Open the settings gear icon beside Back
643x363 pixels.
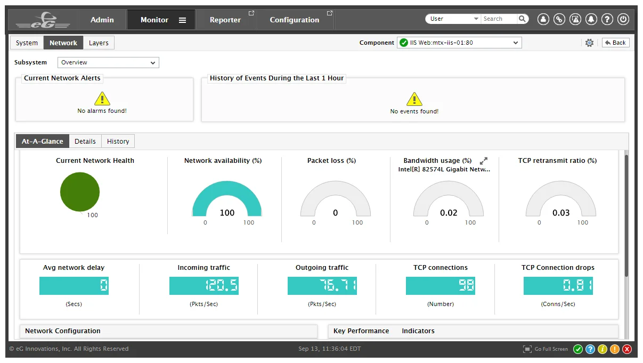589,43
